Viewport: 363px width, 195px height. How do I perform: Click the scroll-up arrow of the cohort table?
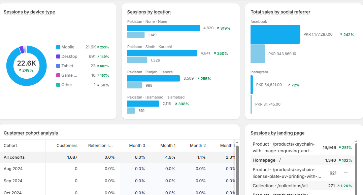click(237, 143)
